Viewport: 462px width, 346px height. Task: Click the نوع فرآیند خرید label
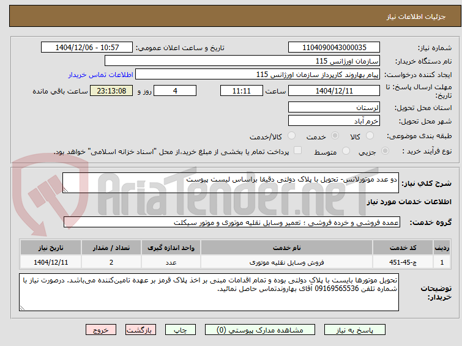pyautogui.click(x=427, y=151)
